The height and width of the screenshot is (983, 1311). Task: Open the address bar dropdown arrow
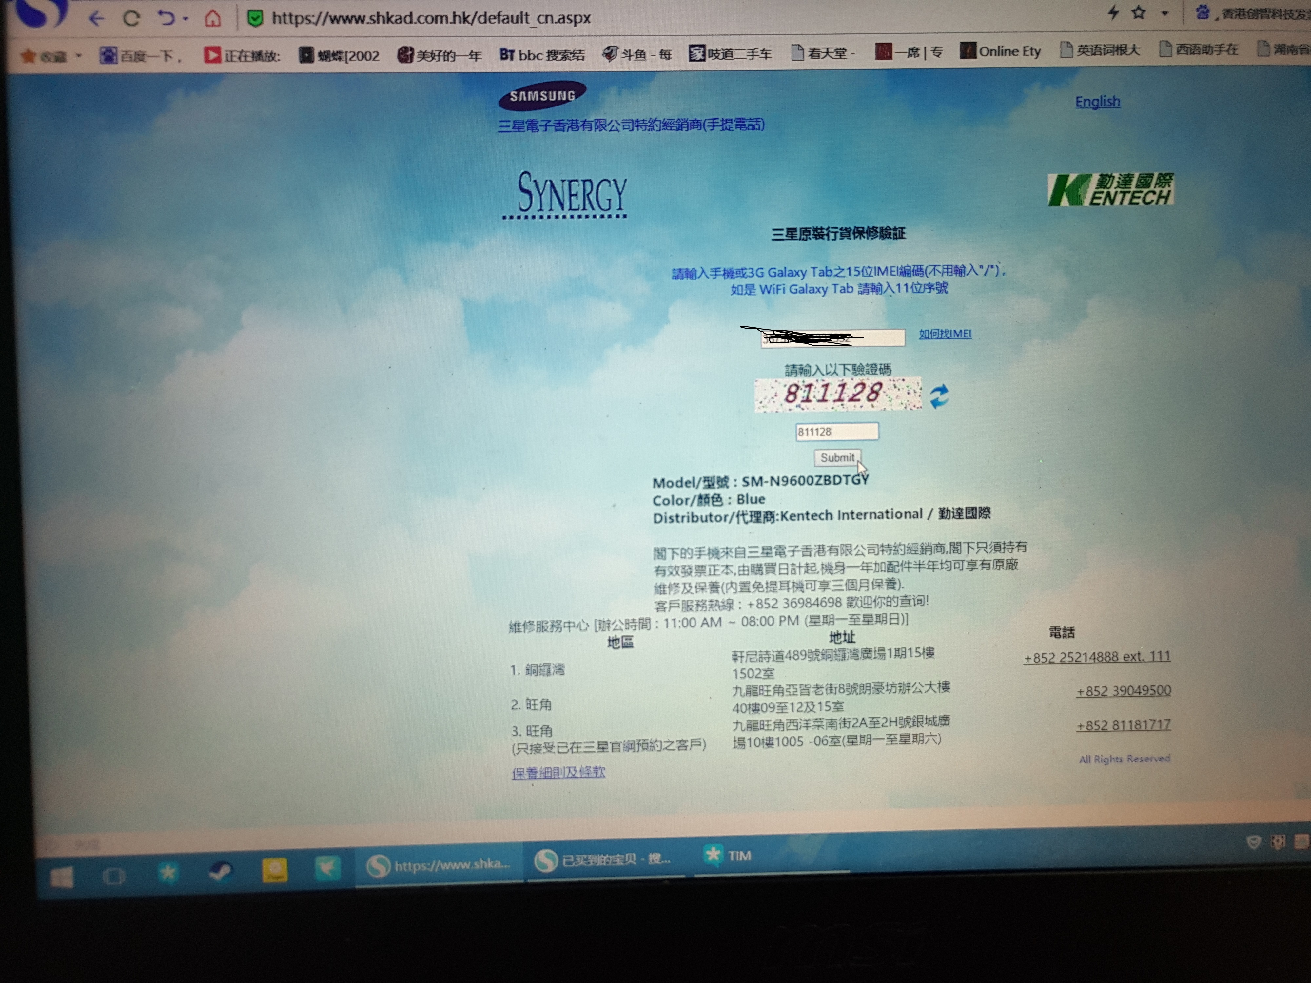point(1164,13)
